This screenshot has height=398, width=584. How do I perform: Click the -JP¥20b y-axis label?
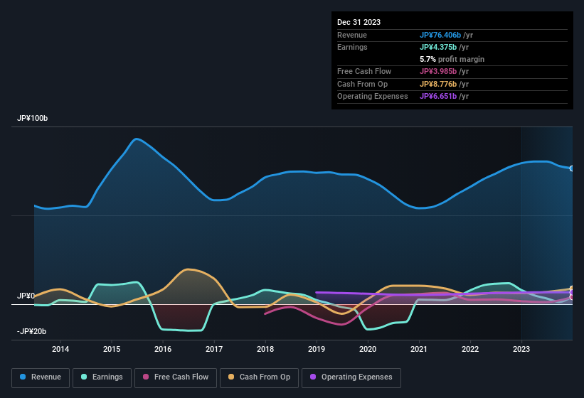pos(32,331)
